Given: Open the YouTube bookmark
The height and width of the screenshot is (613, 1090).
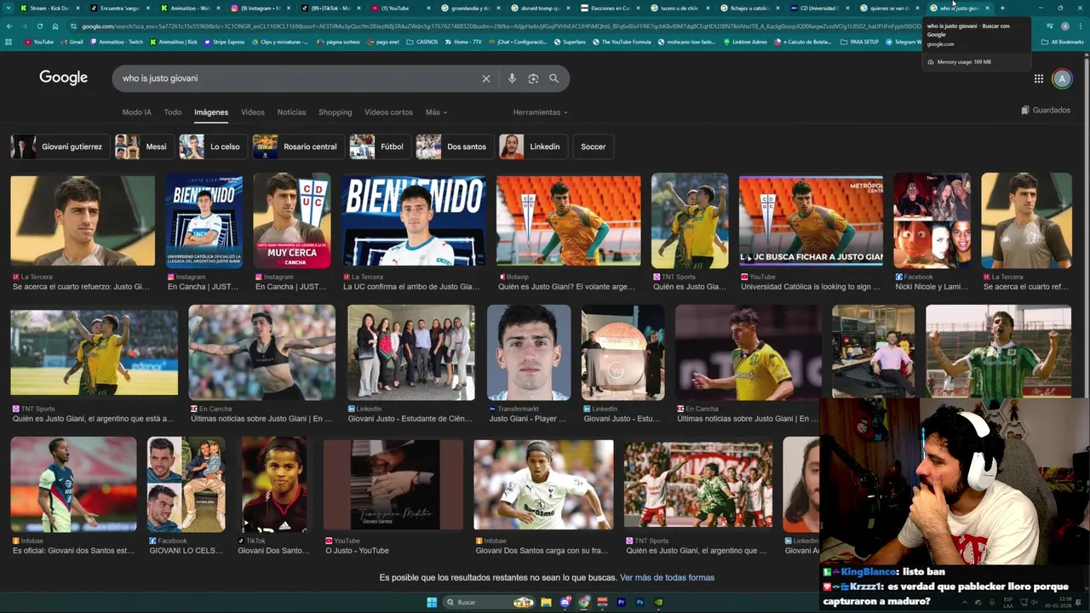Looking at the screenshot, I should coord(39,42).
